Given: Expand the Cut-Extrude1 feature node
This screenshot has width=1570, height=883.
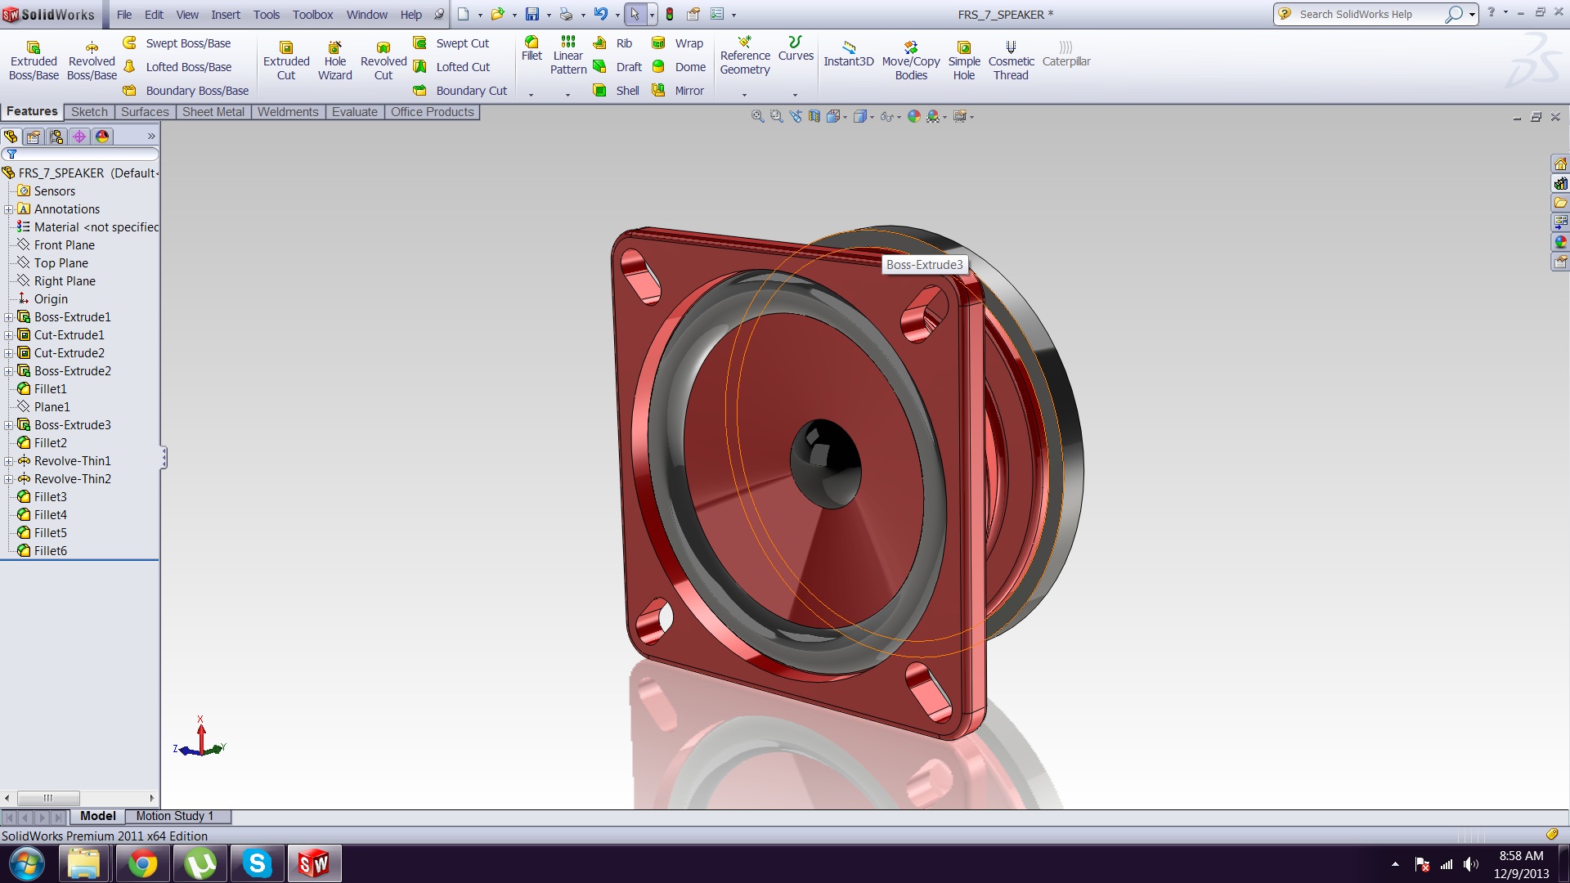Looking at the screenshot, I should pos(9,335).
